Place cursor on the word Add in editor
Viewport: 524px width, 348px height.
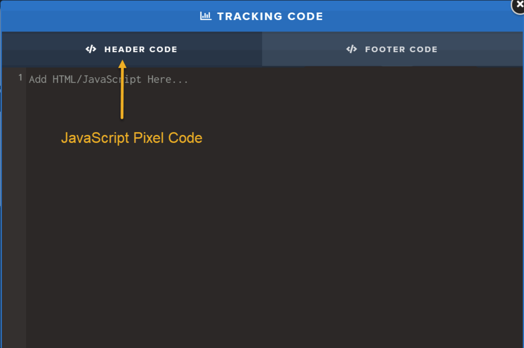tap(38, 80)
